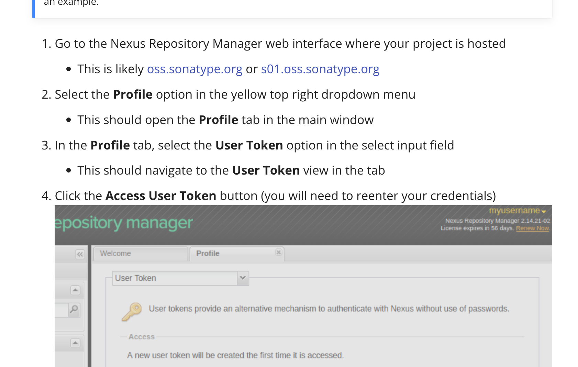Click the x icon on the Profile tab
578x367 pixels.
click(278, 252)
